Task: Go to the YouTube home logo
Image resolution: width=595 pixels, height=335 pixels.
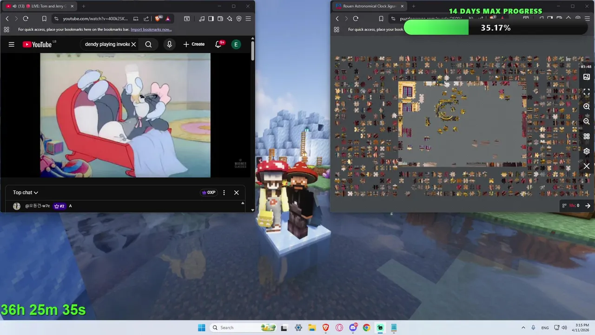Action: pyautogui.click(x=38, y=44)
